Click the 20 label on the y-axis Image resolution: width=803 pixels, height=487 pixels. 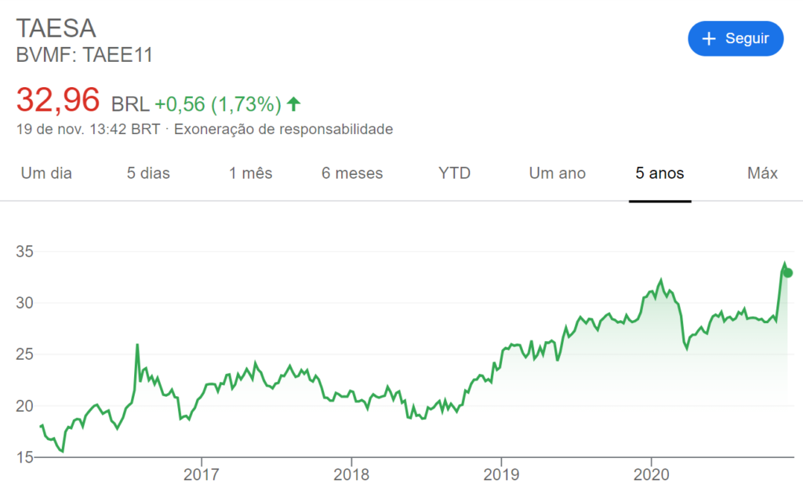(24, 405)
